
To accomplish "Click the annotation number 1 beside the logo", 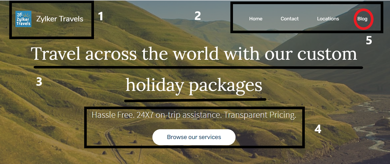I will point(101,16).
